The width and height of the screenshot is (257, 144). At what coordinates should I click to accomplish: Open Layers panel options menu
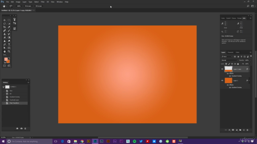click(251, 52)
